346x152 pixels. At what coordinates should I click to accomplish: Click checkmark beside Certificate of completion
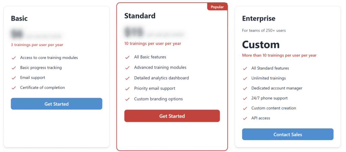click(14, 88)
